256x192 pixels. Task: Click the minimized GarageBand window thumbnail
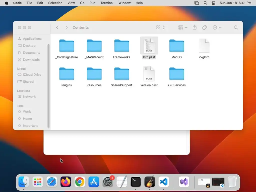(204, 182)
